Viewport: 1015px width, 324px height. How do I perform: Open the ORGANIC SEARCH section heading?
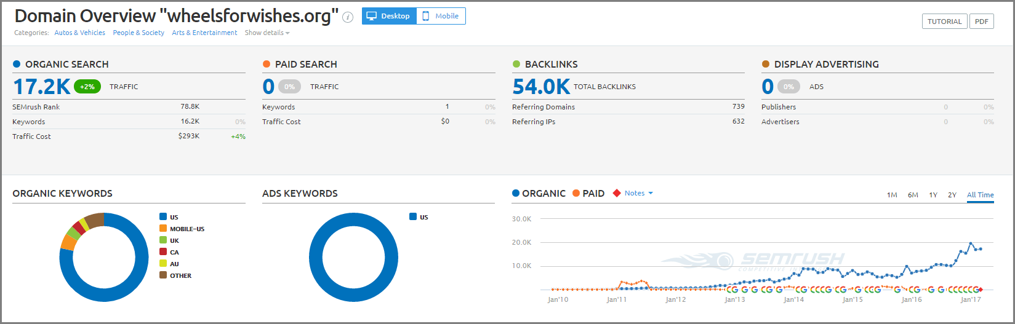(66, 64)
